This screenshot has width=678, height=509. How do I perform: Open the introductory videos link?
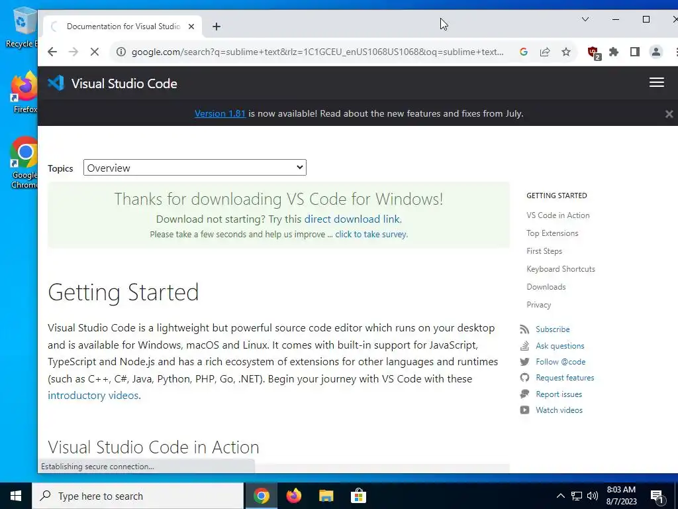(93, 395)
